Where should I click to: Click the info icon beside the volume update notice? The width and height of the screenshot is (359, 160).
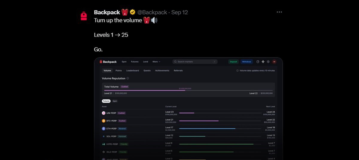(238, 71)
